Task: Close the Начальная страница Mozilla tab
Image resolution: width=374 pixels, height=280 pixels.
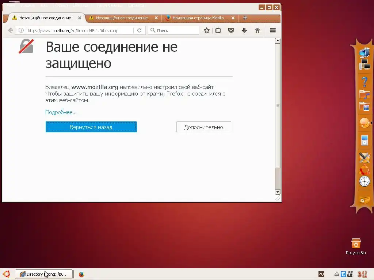Action: click(x=233, y=18)
